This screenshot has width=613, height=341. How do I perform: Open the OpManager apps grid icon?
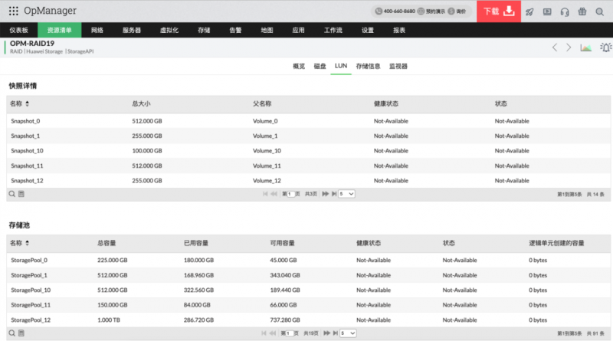(14, 11)
